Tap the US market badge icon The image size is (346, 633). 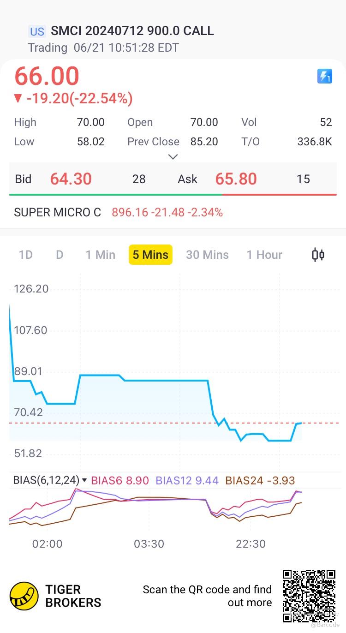[x=37, y=31]
